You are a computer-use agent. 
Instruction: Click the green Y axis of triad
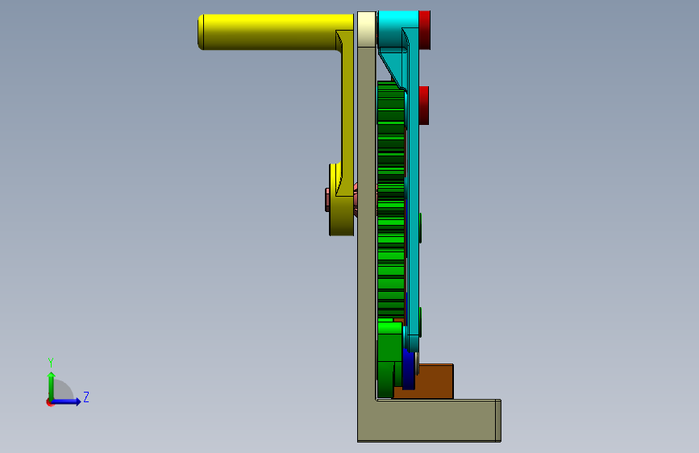(x=52, y=386)
